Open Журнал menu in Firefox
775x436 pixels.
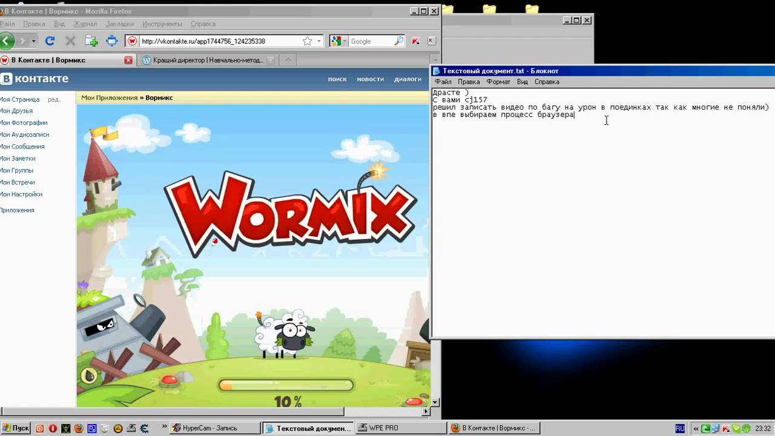pyautogui.click(x=85, y=24)
